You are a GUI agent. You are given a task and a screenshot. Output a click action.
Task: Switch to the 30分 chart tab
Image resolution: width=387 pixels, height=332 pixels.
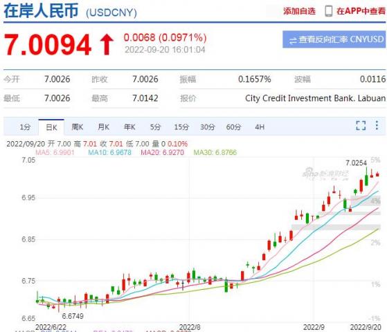click(207, 127)
